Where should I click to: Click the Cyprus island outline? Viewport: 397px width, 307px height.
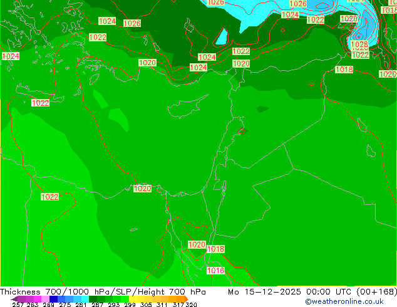coord(188,107)
